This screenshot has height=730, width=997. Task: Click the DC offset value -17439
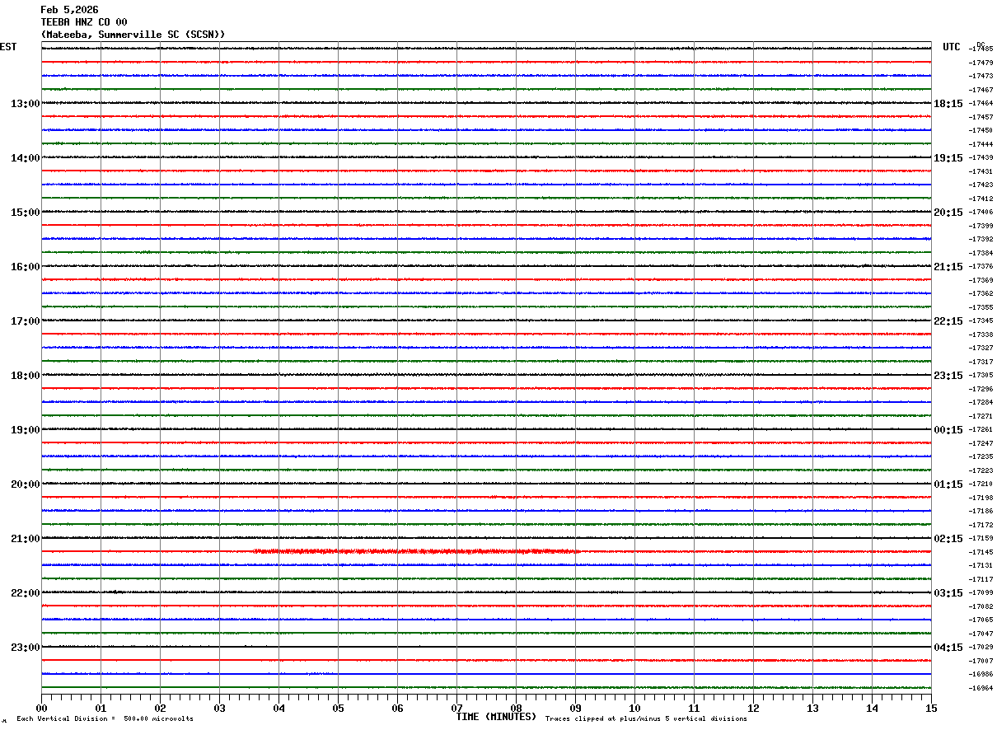[981, 158]
